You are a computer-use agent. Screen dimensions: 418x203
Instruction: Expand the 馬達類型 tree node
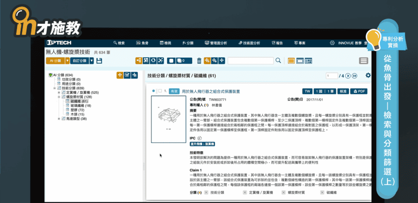click(x=58, y=119)
